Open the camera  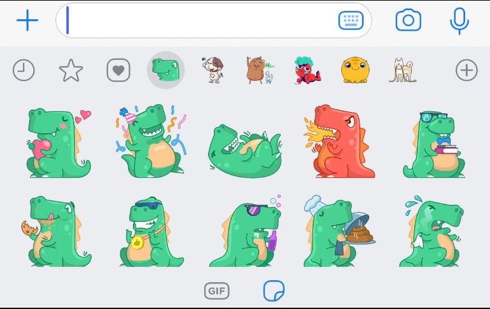tap(408, 20)
